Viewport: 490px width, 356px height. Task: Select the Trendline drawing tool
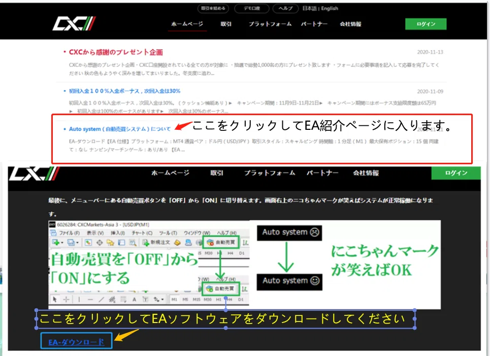(101, 300)
